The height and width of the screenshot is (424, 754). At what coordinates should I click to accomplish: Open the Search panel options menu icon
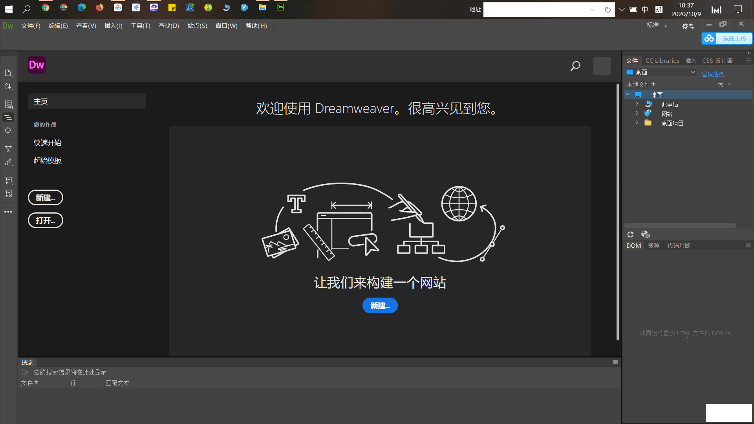pyautogui.click(x=615, y=362)
